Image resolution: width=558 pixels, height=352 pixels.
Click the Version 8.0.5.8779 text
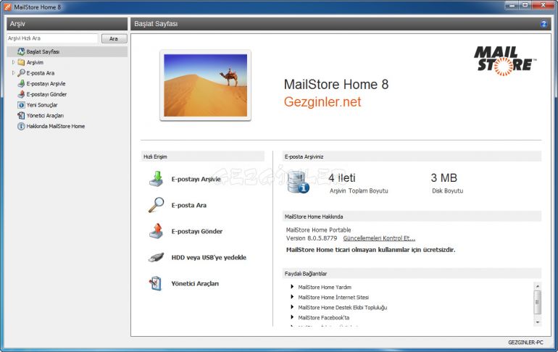pos(312,238)
